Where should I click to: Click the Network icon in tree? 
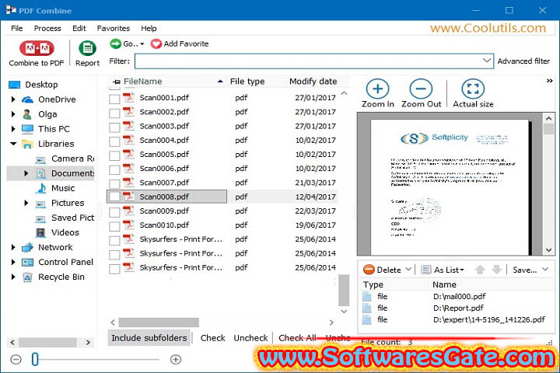(x=27, y=247)
